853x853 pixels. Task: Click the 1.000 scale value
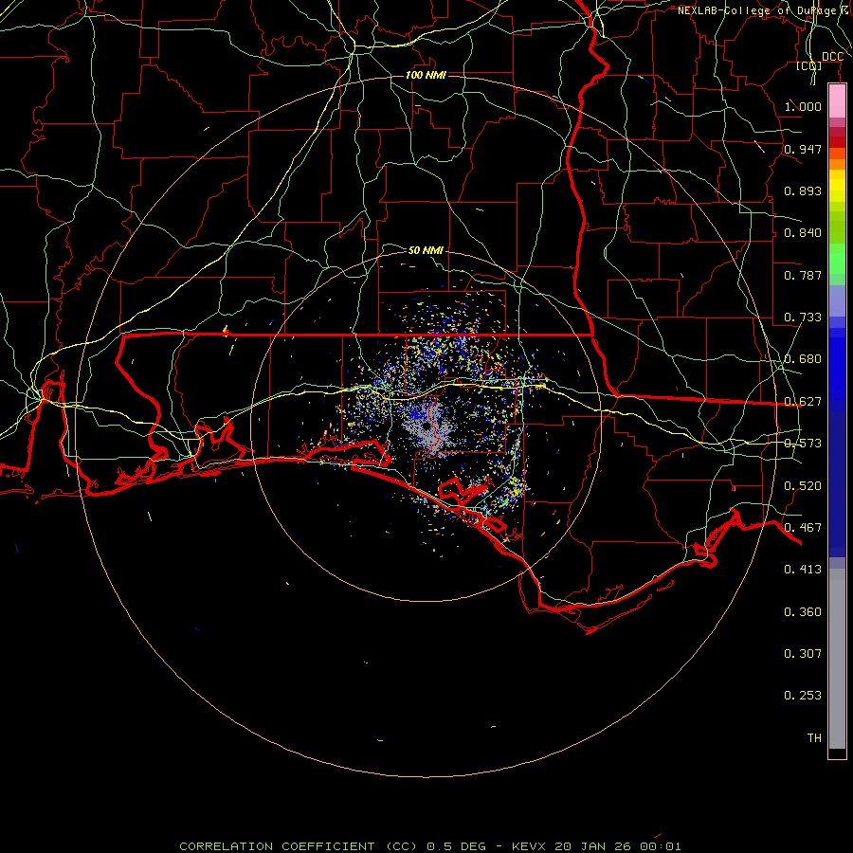point(803,106)
